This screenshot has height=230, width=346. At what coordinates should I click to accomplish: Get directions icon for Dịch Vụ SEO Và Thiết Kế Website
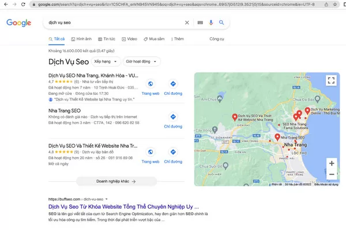173,152
